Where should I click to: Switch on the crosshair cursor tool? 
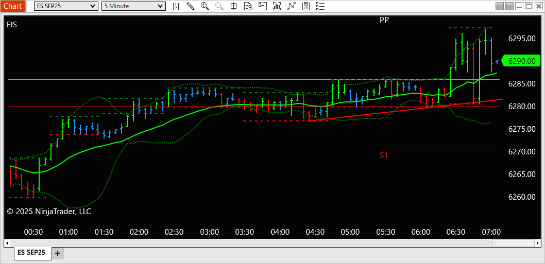tap(233, 6)
